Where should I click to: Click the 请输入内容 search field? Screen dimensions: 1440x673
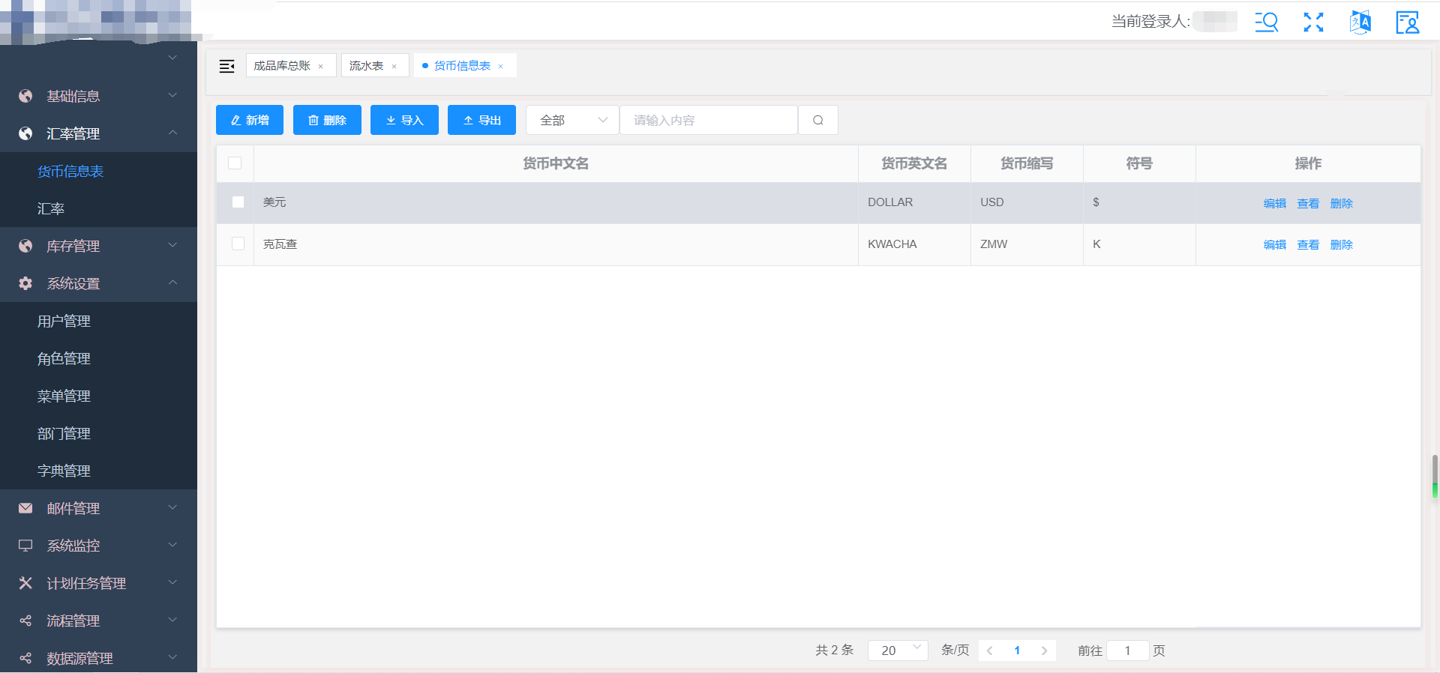pyautogui.click(x=709, y=120)
